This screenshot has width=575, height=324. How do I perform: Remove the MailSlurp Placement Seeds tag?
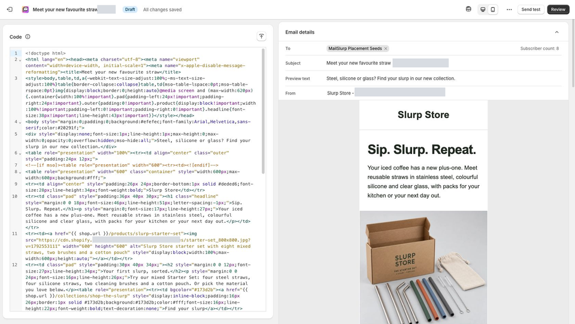385,49
